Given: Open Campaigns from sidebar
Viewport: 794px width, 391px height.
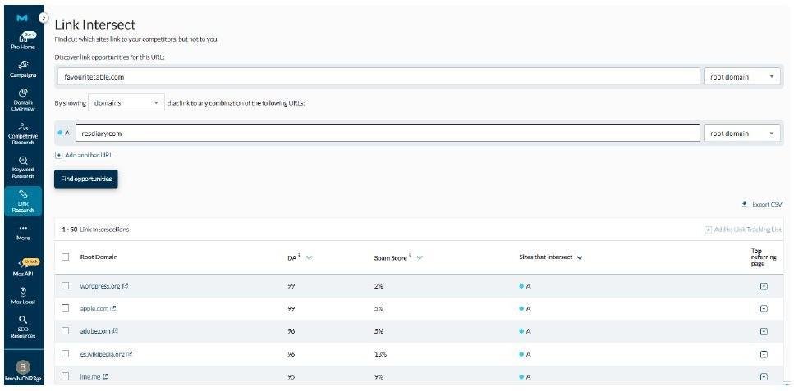Looking at the screenshot, I should (23, 70).
